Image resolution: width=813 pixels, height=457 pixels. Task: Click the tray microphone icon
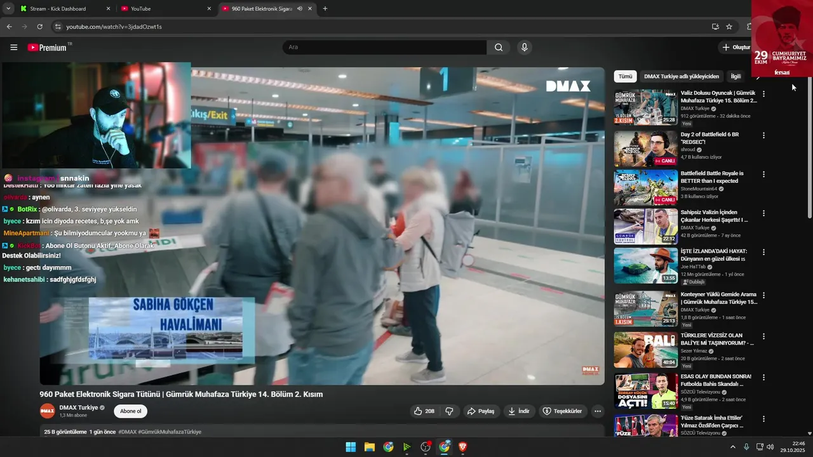746,447
